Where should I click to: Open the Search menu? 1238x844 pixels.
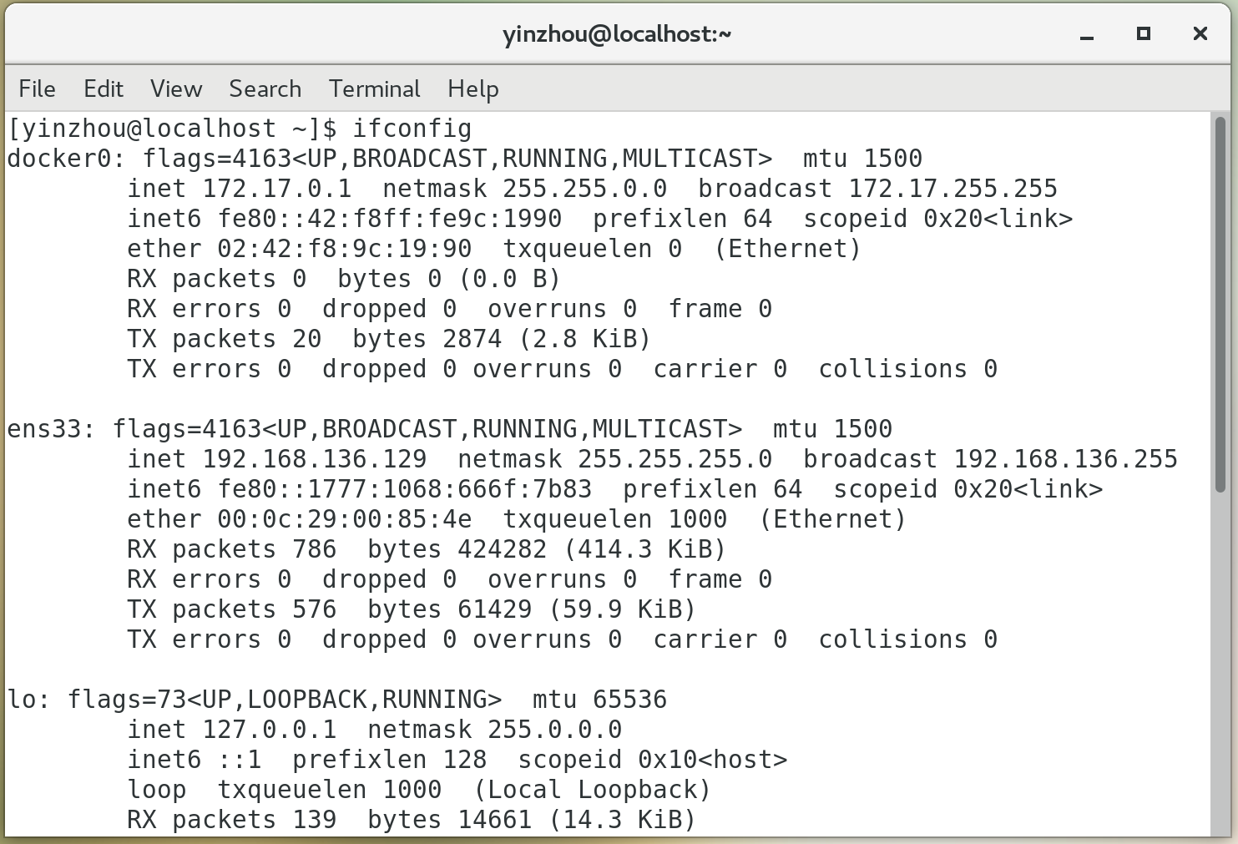click(265, 88)
